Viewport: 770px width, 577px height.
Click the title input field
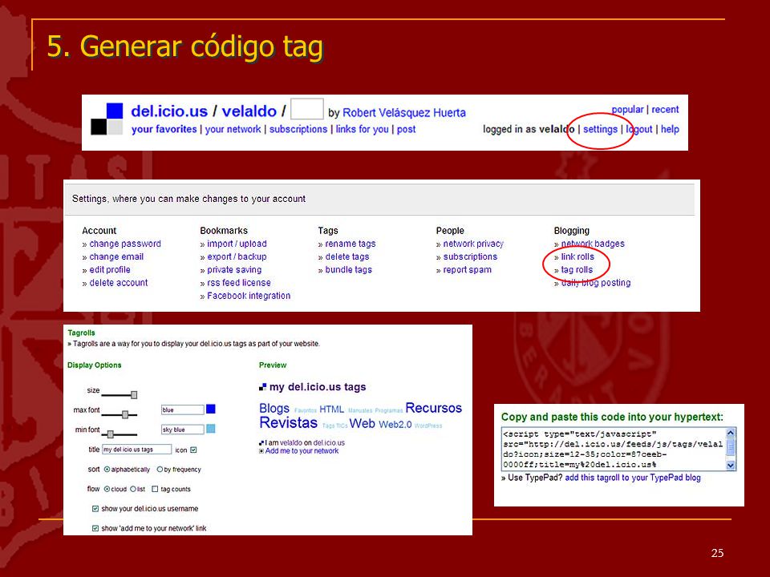pos(136,450)
